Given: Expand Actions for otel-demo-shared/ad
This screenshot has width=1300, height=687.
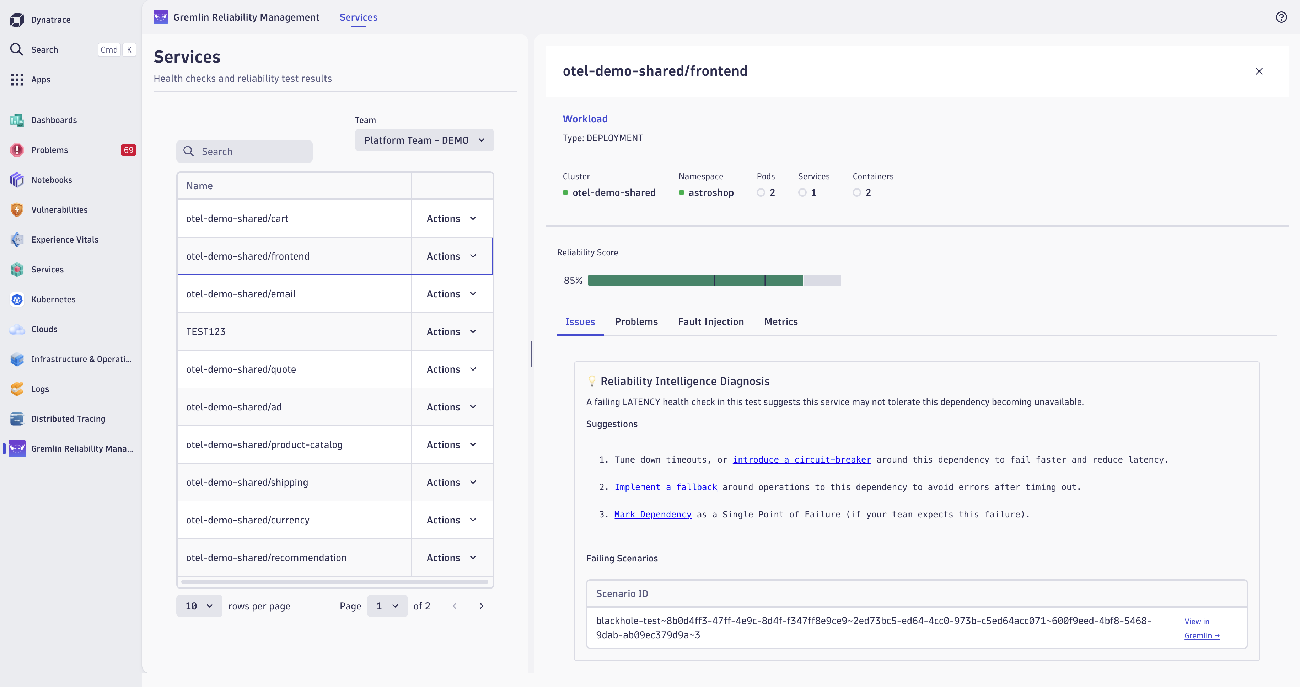Looking at the screenshot, I should pyautogui.click(x=452, y=407).
